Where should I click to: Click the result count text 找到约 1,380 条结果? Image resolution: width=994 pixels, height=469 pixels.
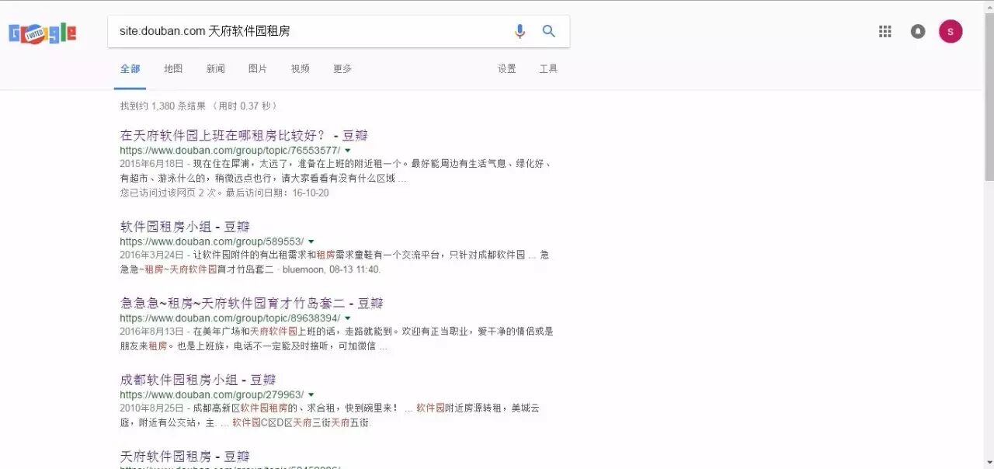pos(163,106)
